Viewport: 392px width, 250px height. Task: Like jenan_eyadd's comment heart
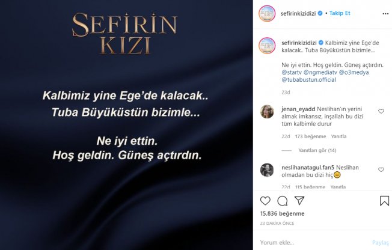381,111
